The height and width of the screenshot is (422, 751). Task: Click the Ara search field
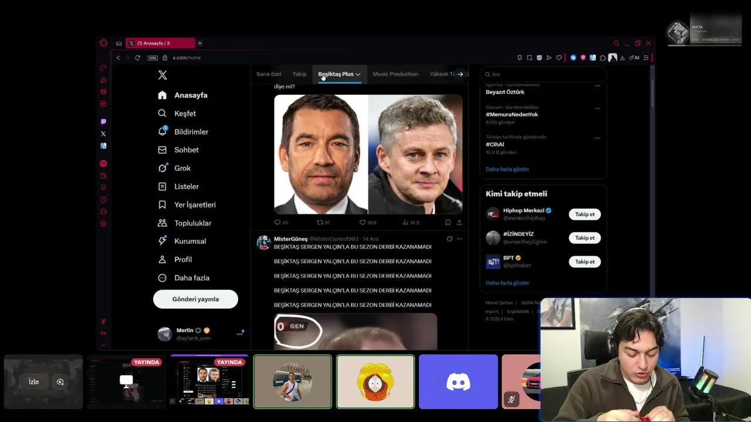(x=543, y=74)
